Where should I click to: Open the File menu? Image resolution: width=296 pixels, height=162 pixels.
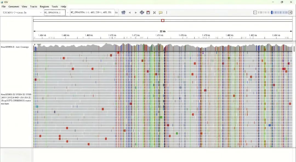(4, 7)
